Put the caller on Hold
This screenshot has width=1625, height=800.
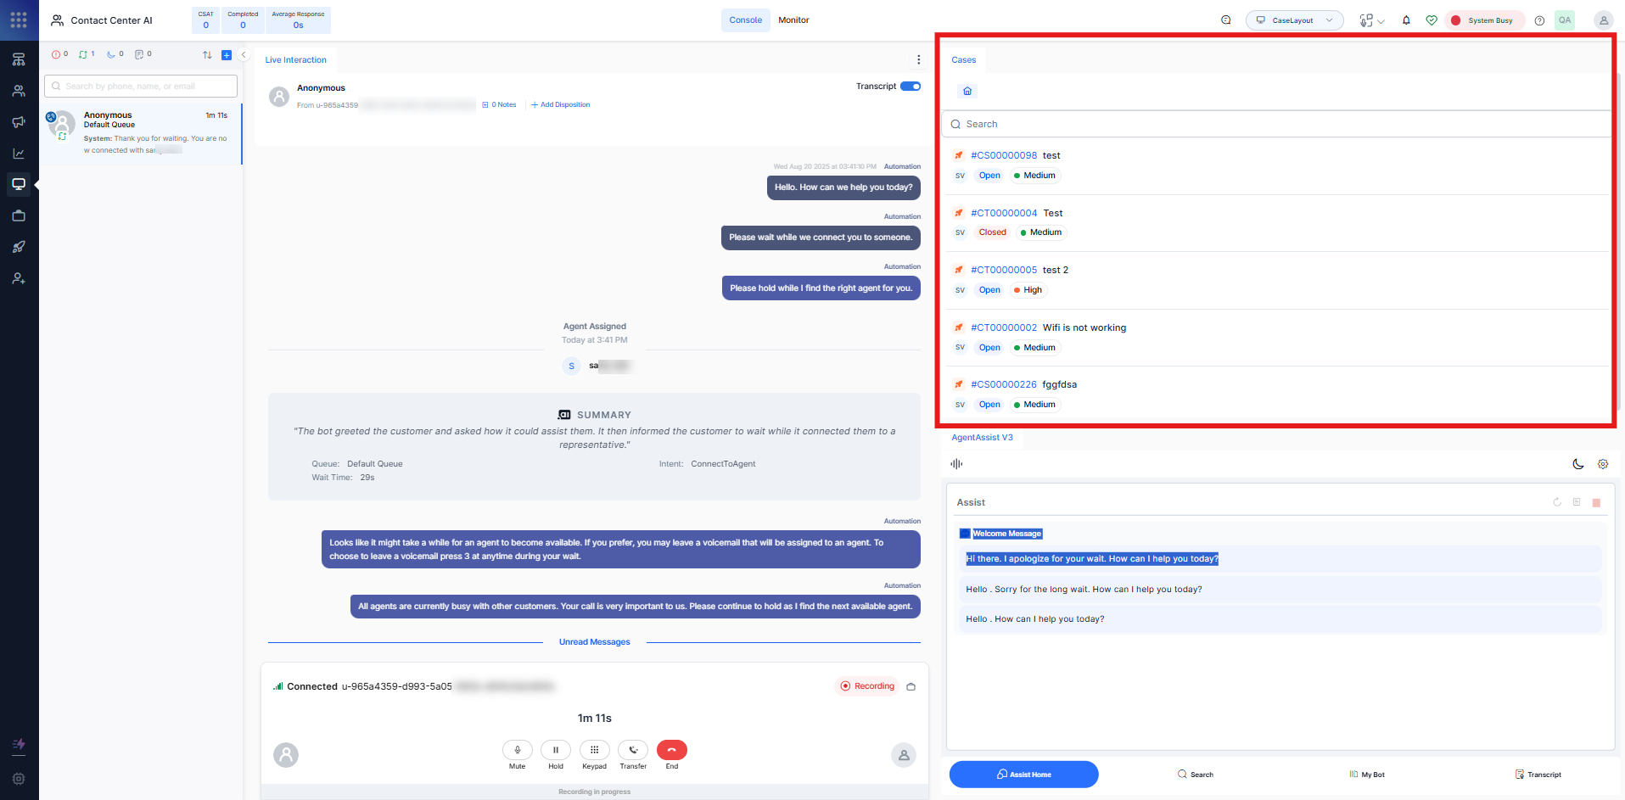click(556, 750)
